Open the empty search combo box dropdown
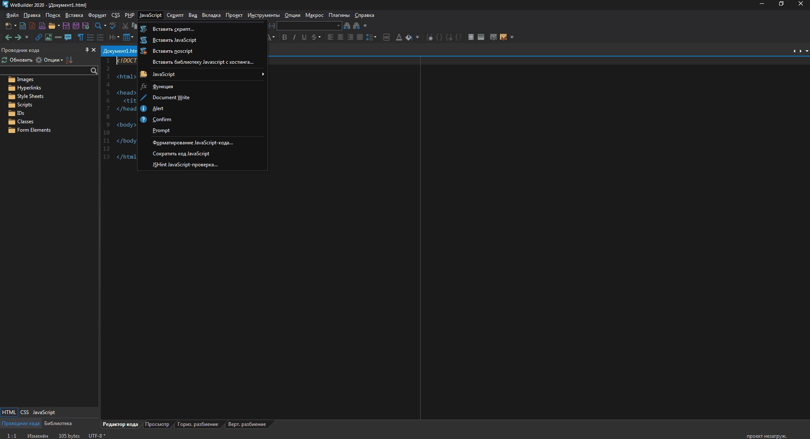The image size is (810, 439). click(x=338, y=26)
